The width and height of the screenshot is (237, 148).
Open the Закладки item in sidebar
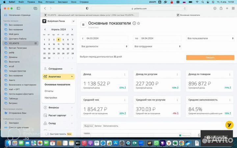(20, 123)
